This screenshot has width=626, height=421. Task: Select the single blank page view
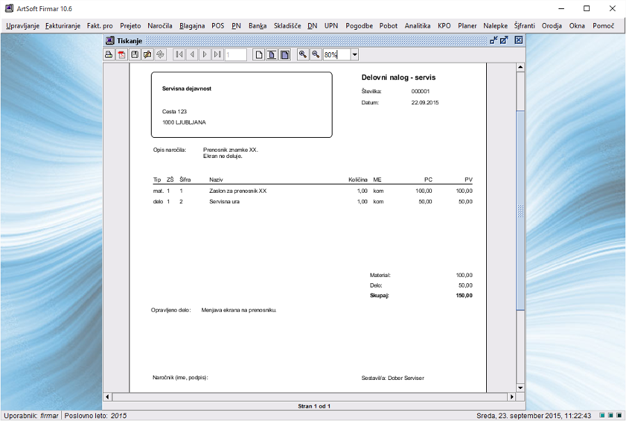259,54
